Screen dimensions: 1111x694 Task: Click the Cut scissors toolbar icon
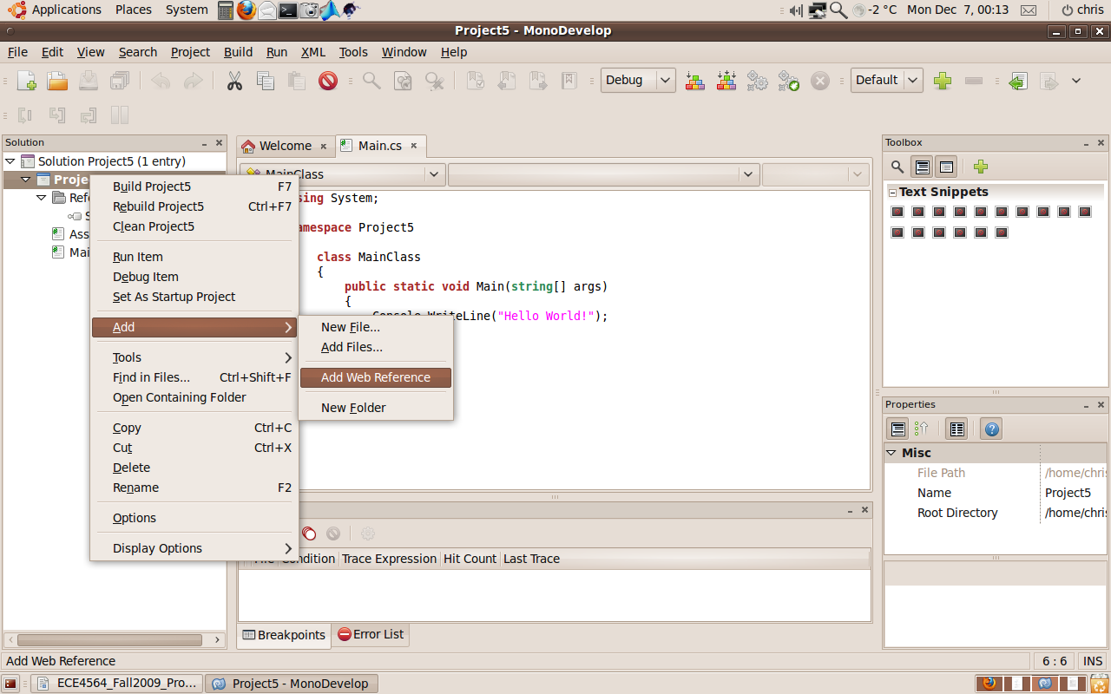click(x=234, y=81)
